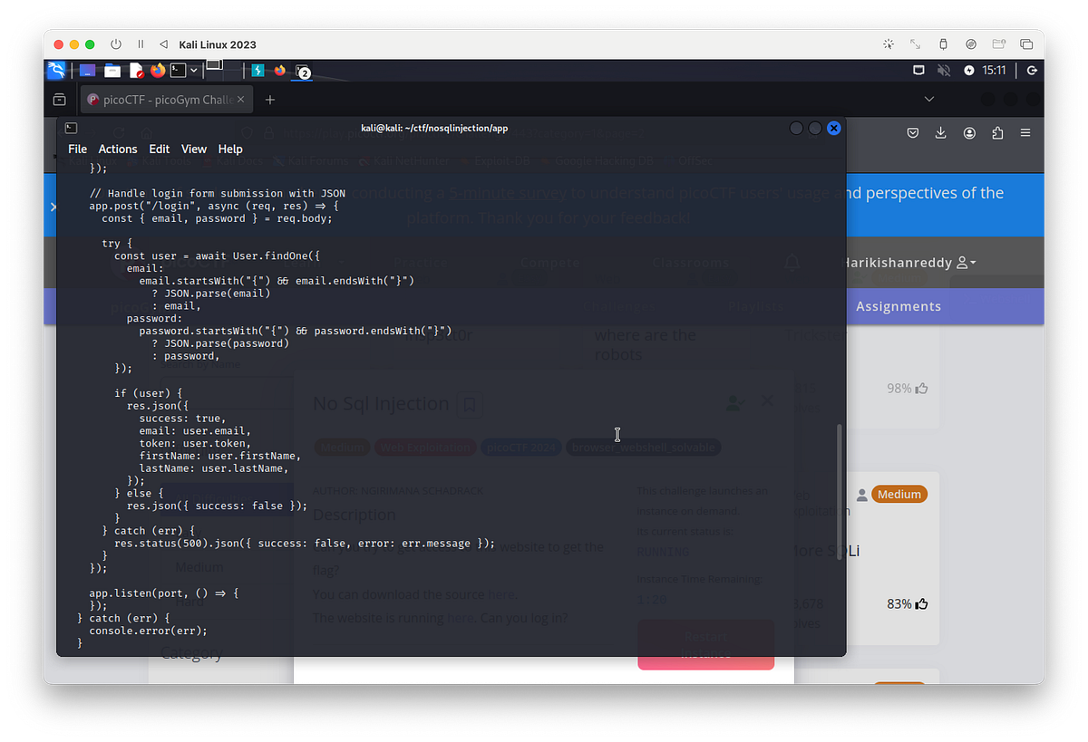The height and width of the screenshot is (742, 1088).
Task: Open the Kali applications menu
Action: tap(57, 70)
